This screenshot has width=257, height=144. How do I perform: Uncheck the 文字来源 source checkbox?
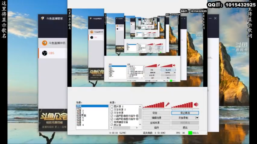coord(112,113)
